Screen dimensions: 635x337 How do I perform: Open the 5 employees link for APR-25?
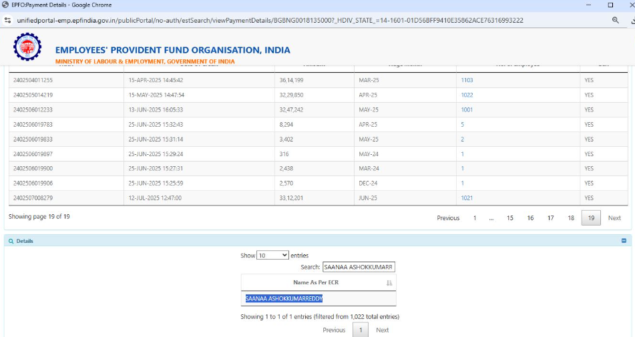pos(462,125)
